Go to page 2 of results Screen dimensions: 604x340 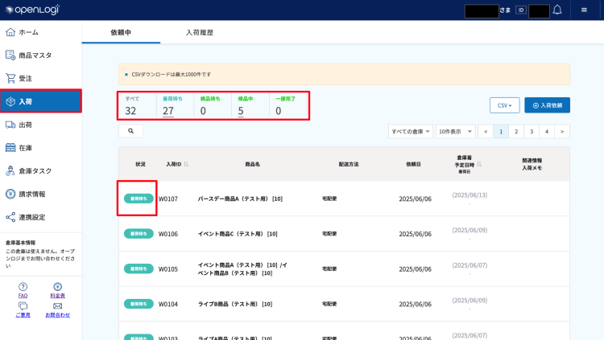(516, 131)
